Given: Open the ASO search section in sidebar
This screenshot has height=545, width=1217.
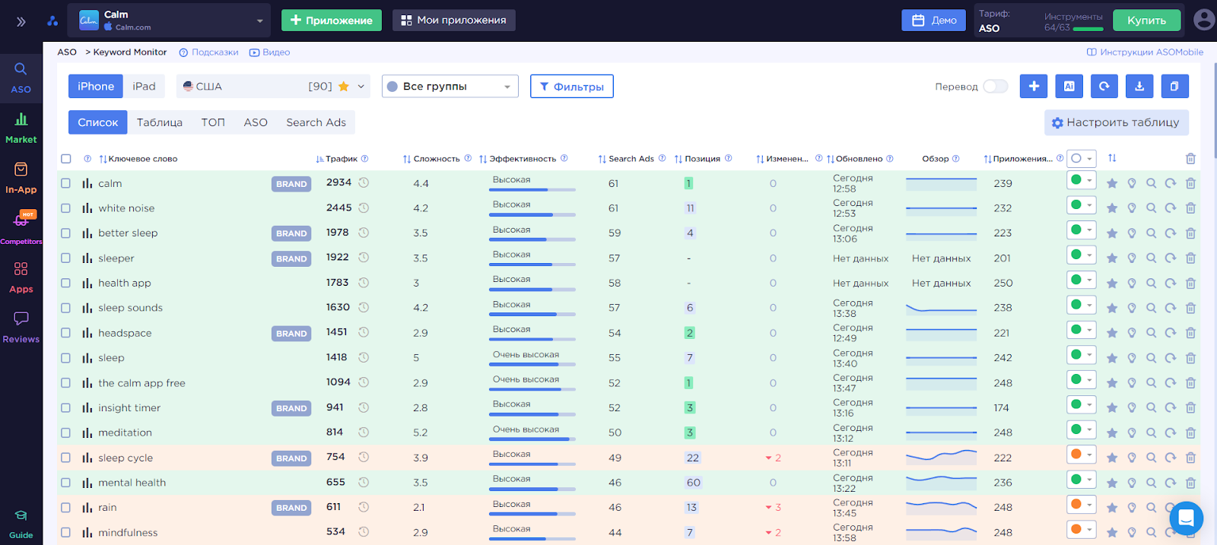Looking at the screenshot, I should coord(21,78).
